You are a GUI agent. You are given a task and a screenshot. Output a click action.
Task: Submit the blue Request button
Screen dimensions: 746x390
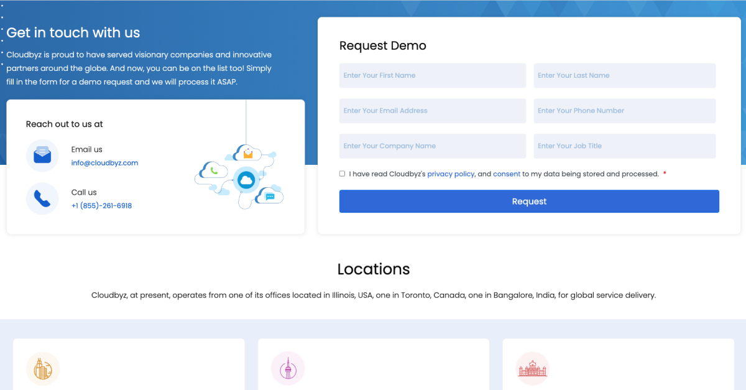[x=529, y=202]
